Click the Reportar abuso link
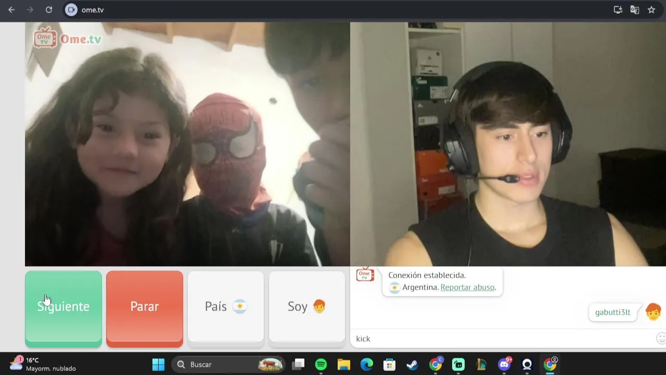The height and width of the screenshot is (375, 666). click(467, 287)
